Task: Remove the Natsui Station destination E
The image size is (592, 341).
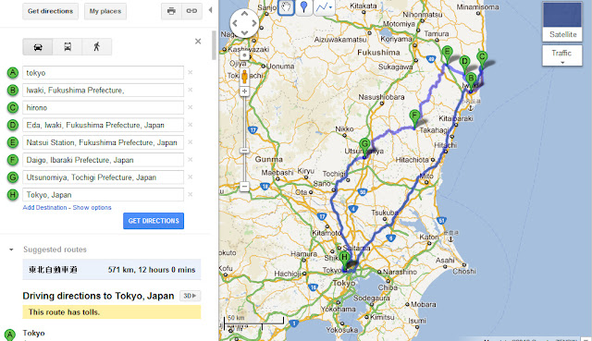Action: tap(191, 142)
